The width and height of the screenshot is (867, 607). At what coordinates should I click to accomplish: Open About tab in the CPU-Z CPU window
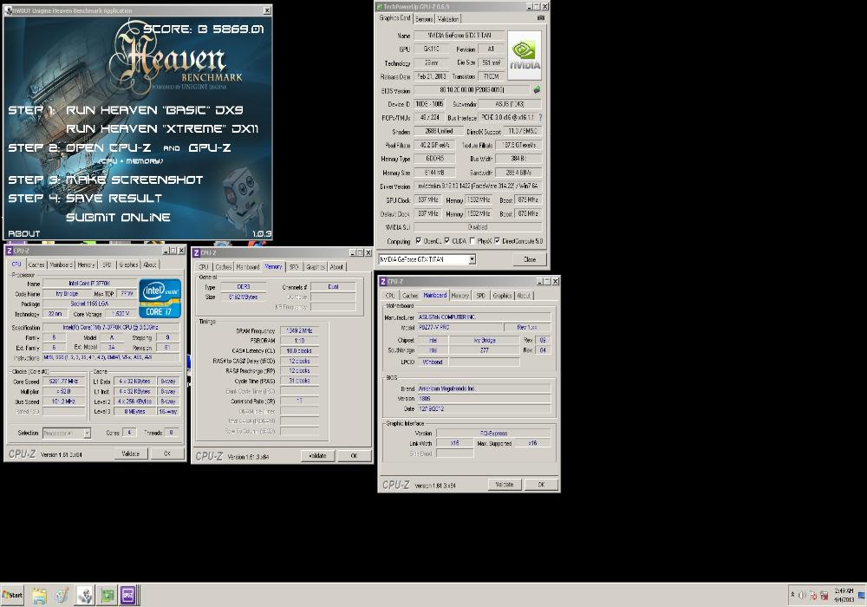150,264
